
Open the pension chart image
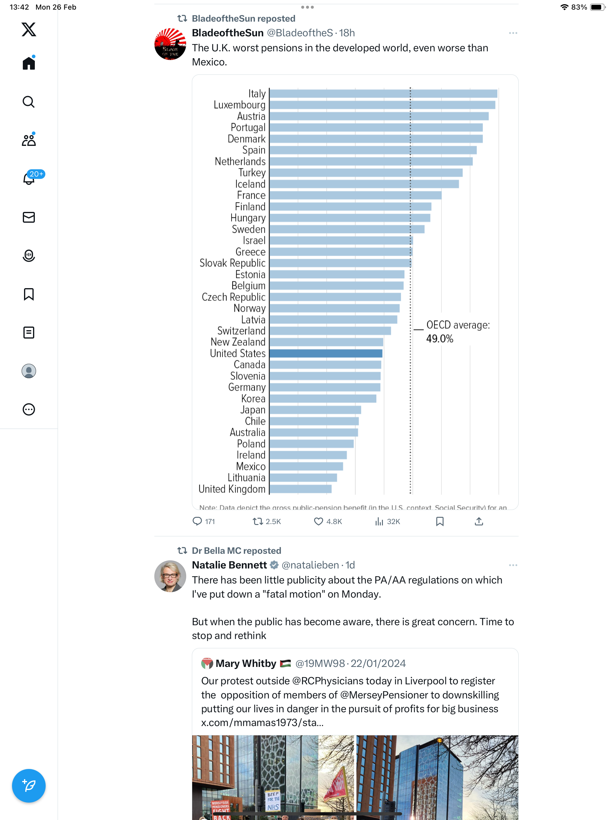tap(355, 292)
